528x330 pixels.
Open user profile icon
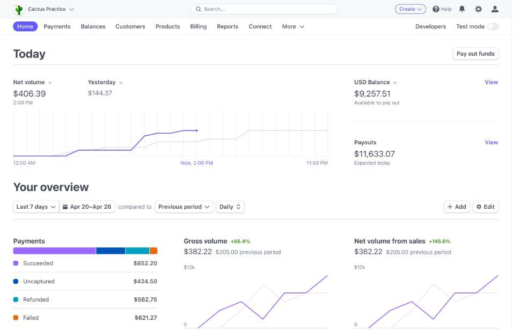click(495, 9)
